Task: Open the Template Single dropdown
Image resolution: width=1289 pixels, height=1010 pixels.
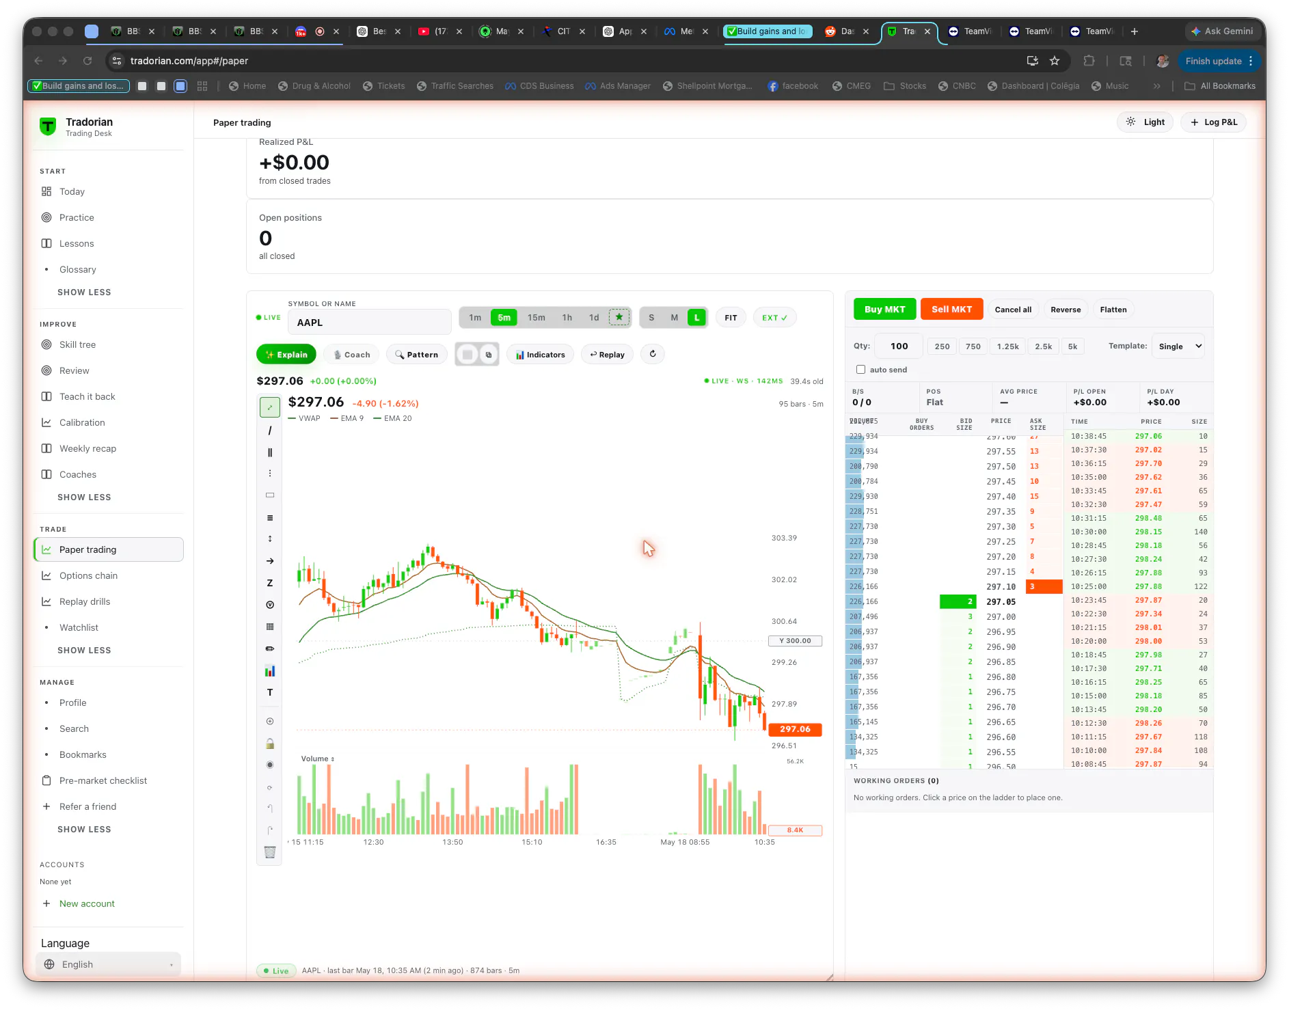Action: pos(1180,346)
